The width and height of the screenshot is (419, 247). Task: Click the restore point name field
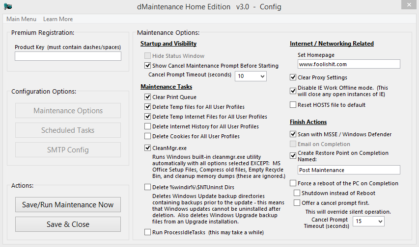tap(349, 170)
